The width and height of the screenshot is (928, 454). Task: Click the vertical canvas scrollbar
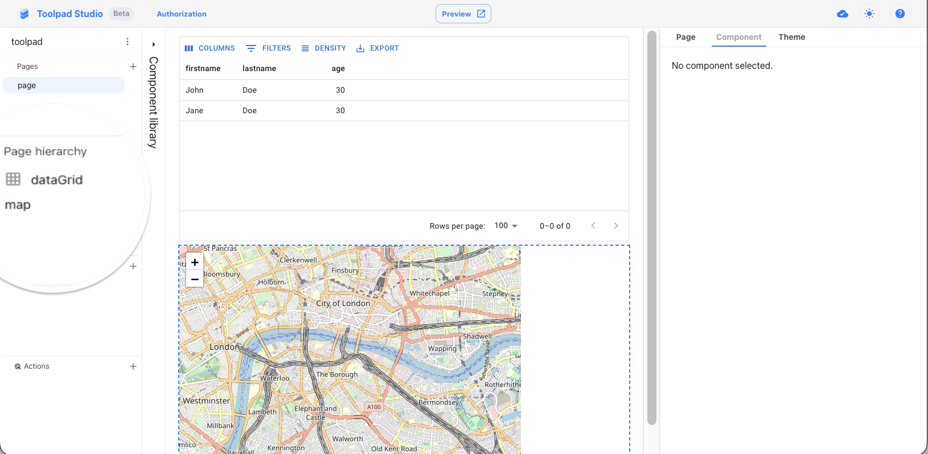652,228
